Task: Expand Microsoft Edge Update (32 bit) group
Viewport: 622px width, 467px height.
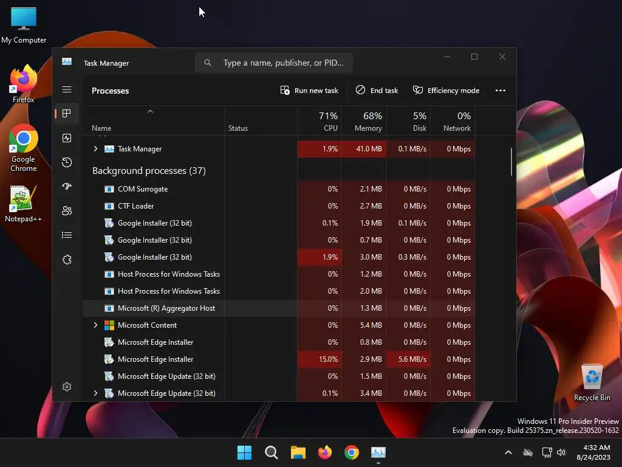Action: pyautogui.click(x=95, y=393)
